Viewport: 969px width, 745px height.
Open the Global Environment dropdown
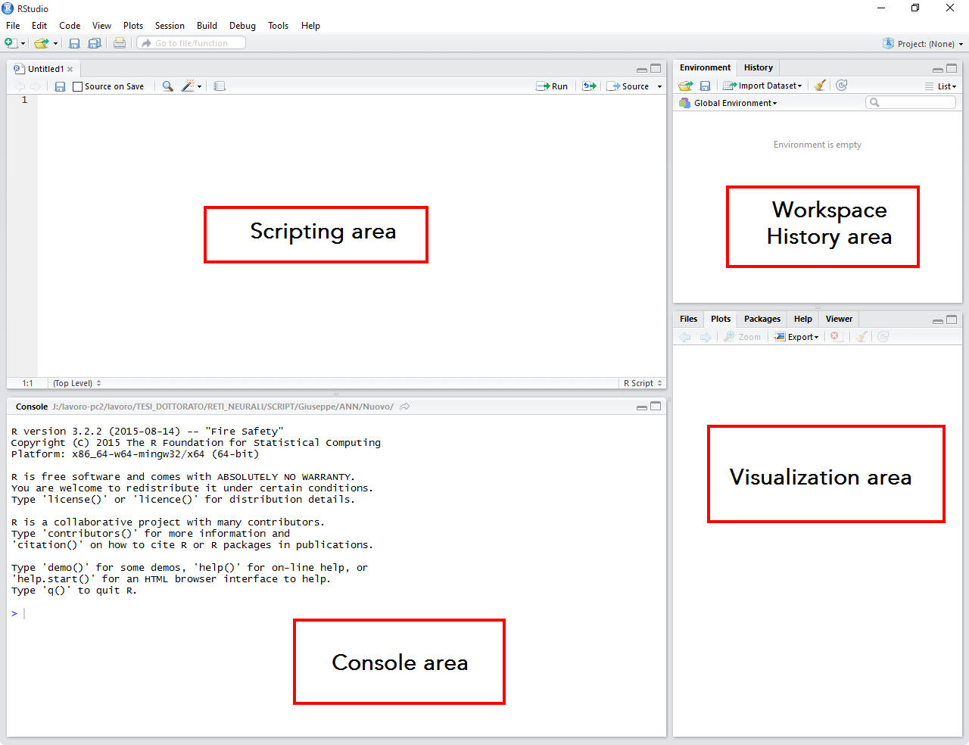(x=728, y=103)
